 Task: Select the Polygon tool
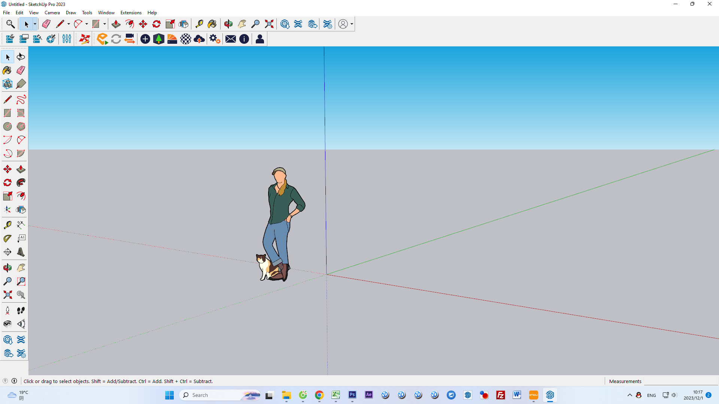click(x=21, y=126)
